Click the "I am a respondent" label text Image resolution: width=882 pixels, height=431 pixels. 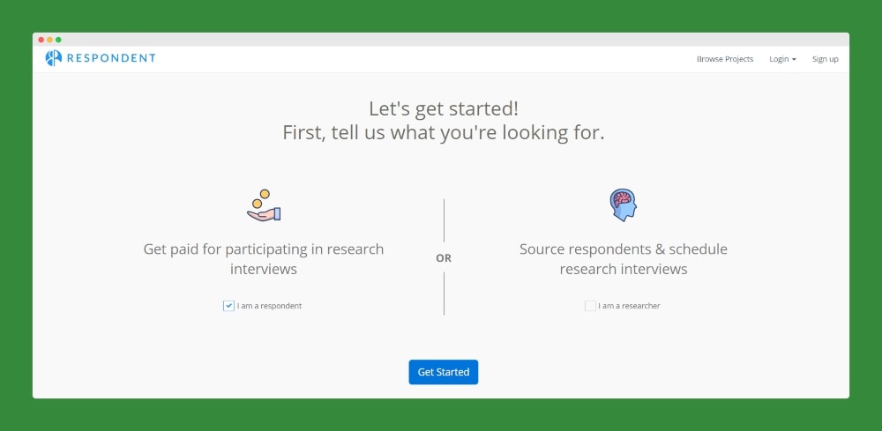pyautogui.click(x=269, y=306)
